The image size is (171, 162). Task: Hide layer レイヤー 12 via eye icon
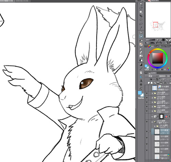coord(147,138)
